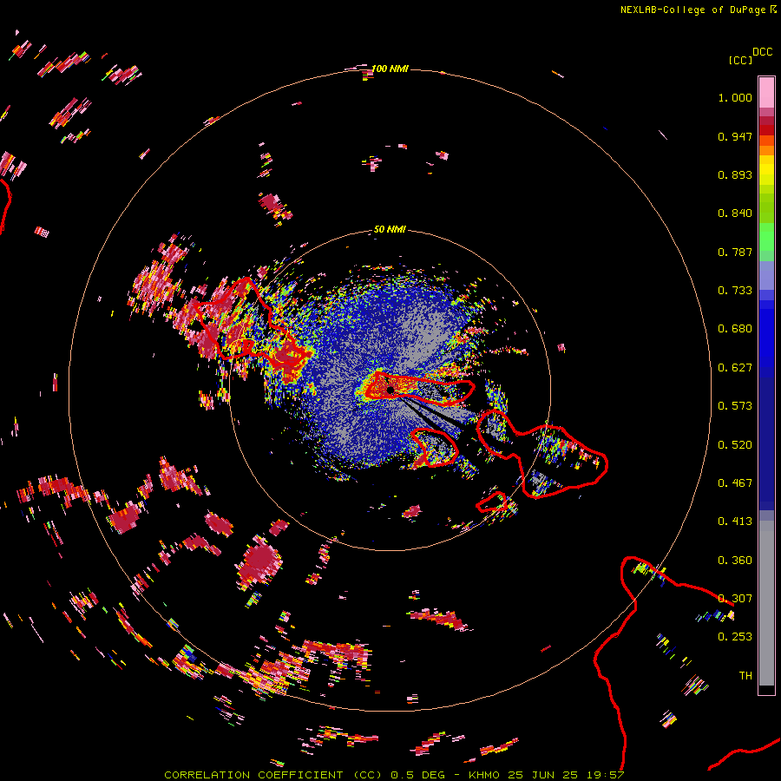Viewport: 781px width, 781px height.
Task: Click the 0.680 scale value
Action: (x=735, y=329)
